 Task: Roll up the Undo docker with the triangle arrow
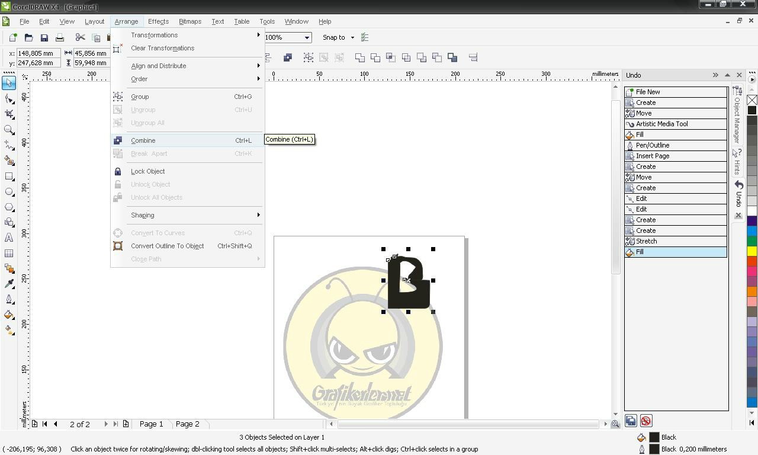(x=727, y=75)
